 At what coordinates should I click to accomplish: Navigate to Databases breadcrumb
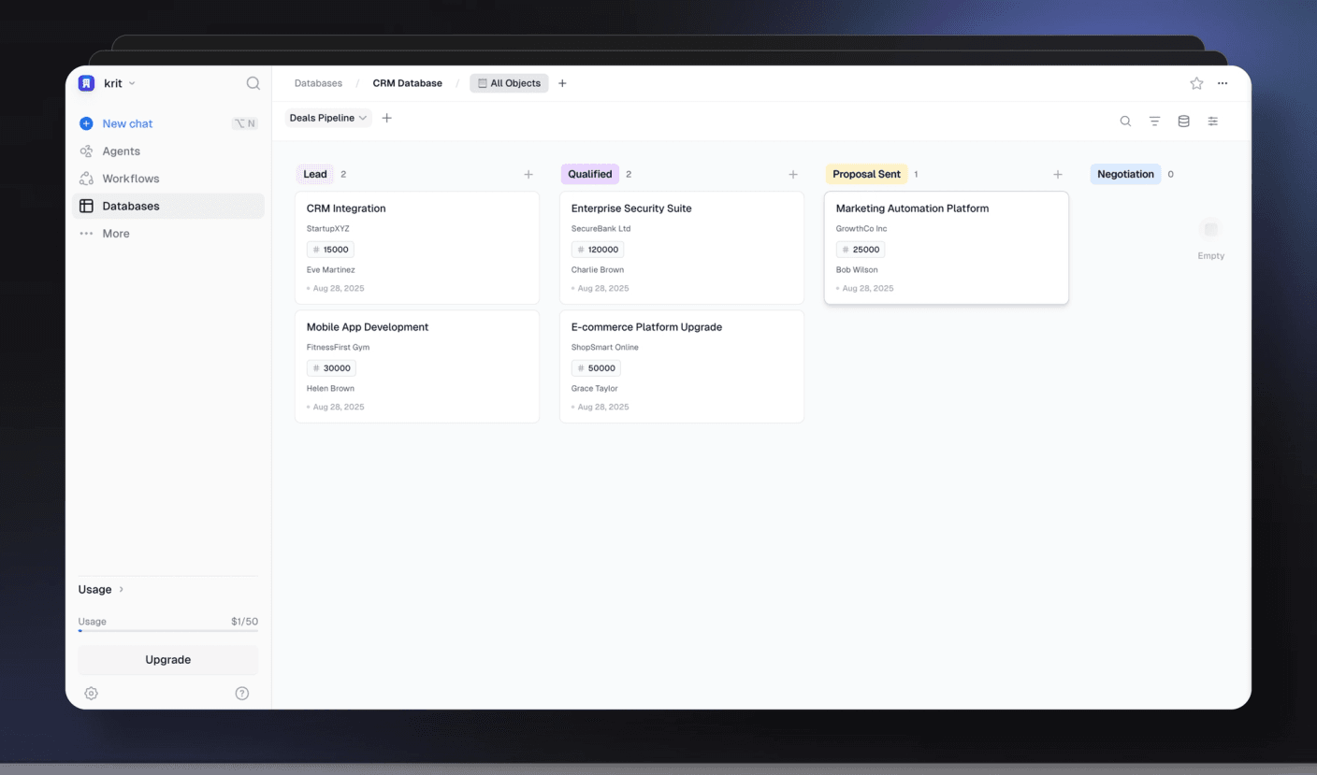[x=318, y=83]
